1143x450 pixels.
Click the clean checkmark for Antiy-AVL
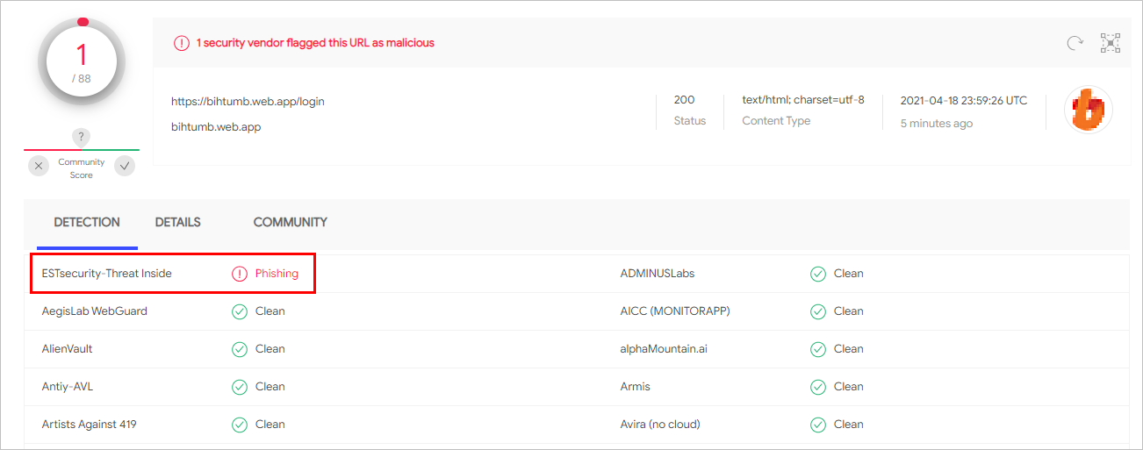tap(240, 387)
